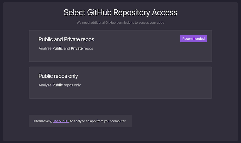Screen dimensions: 241x143
Task: Click 'Analyze Public repos only' description text
Action: click(60, 85)
